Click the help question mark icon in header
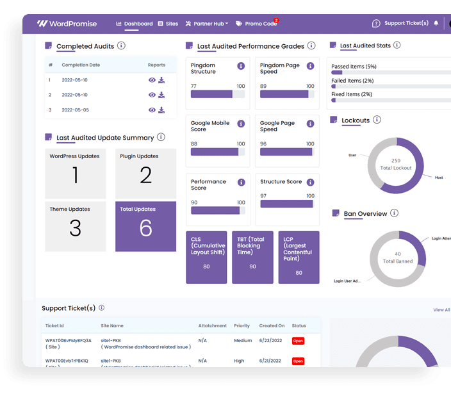Screen dimensions: 451x394 376,23
